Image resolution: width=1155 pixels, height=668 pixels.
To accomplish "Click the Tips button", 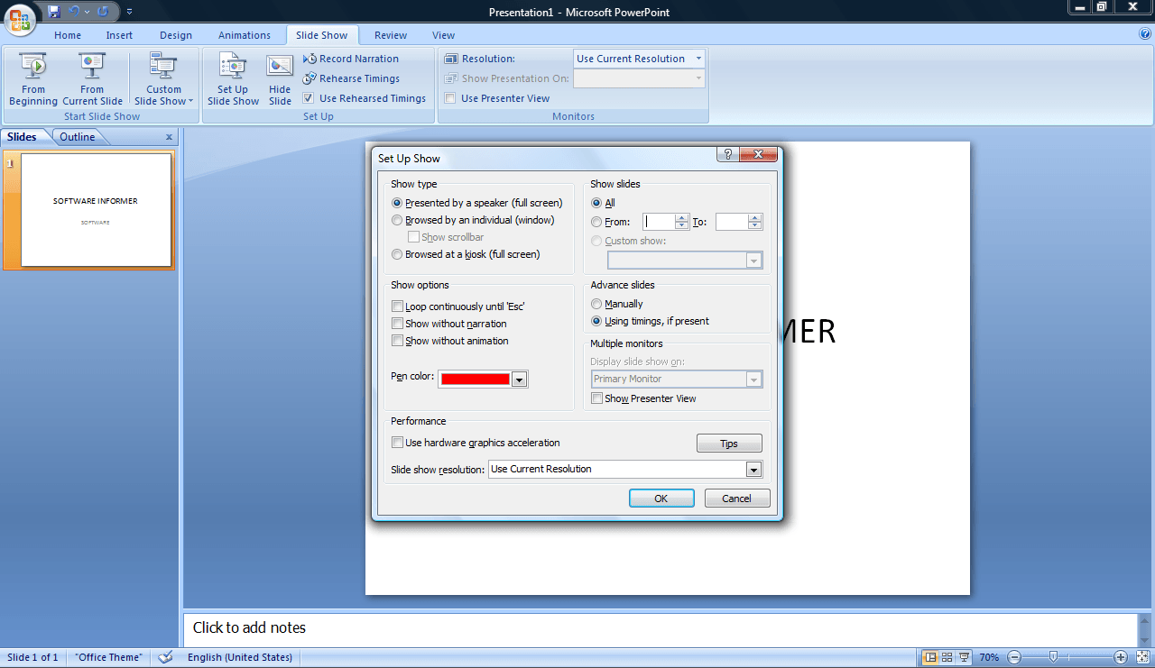I will pyautogui.click(x=728, y=443).
